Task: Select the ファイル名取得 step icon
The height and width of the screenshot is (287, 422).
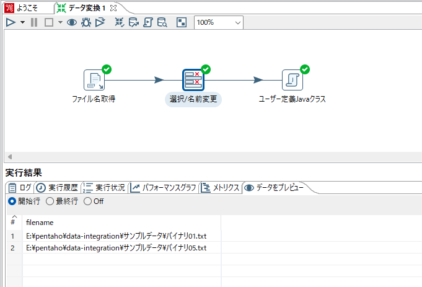Action: click(x=94, y=80)
